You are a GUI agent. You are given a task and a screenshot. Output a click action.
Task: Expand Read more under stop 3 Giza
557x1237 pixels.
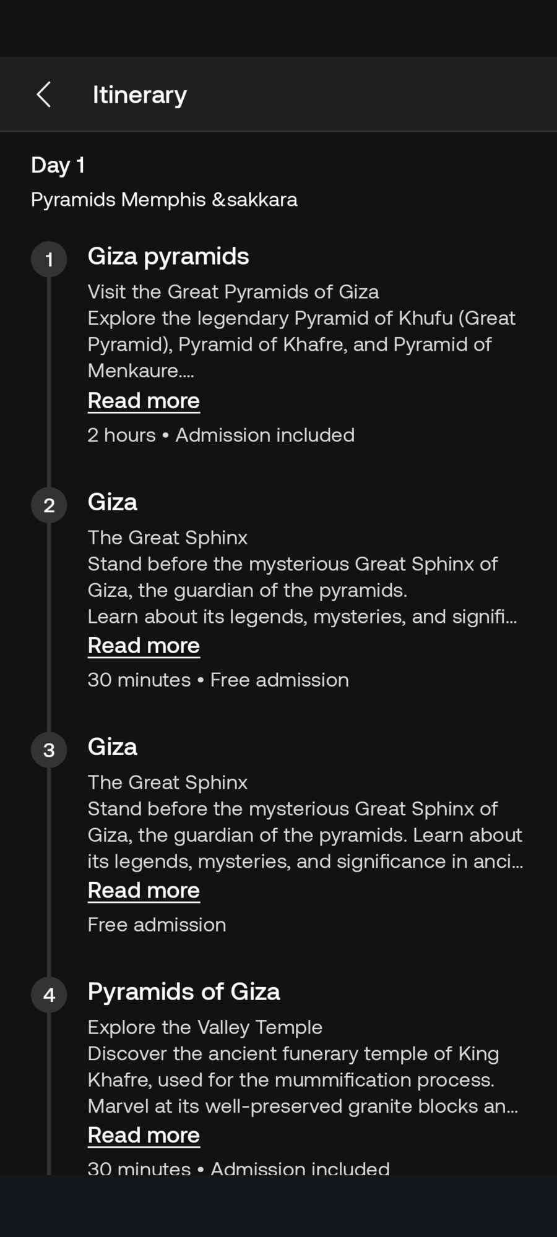click(144, 891)
